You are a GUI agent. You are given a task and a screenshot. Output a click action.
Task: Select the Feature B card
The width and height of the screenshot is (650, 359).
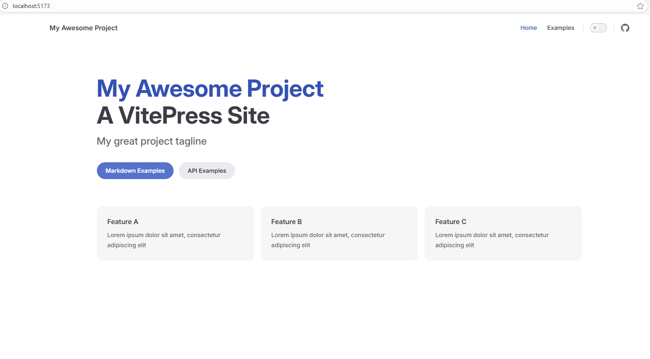(x=339, y=233)
